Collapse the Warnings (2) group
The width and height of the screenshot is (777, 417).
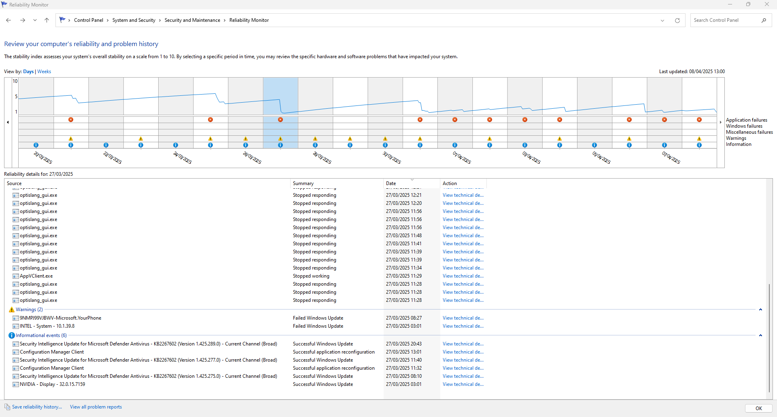(760, 310)
